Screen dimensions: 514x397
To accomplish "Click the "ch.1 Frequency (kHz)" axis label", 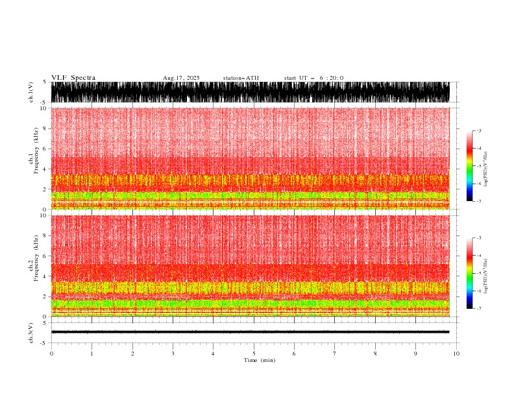I will (34, 150).
